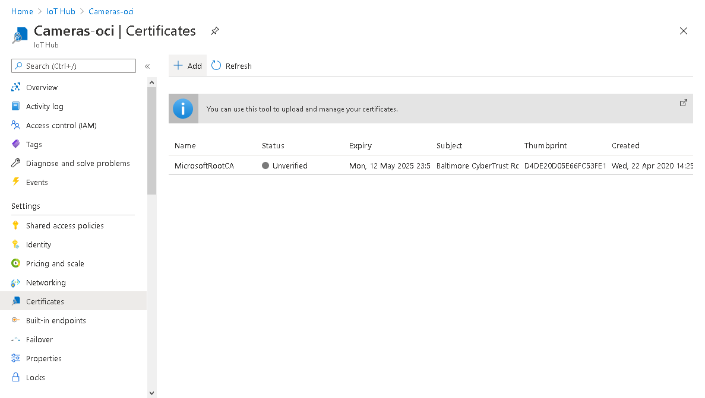Close the Certificates blade

click(684, 31)
